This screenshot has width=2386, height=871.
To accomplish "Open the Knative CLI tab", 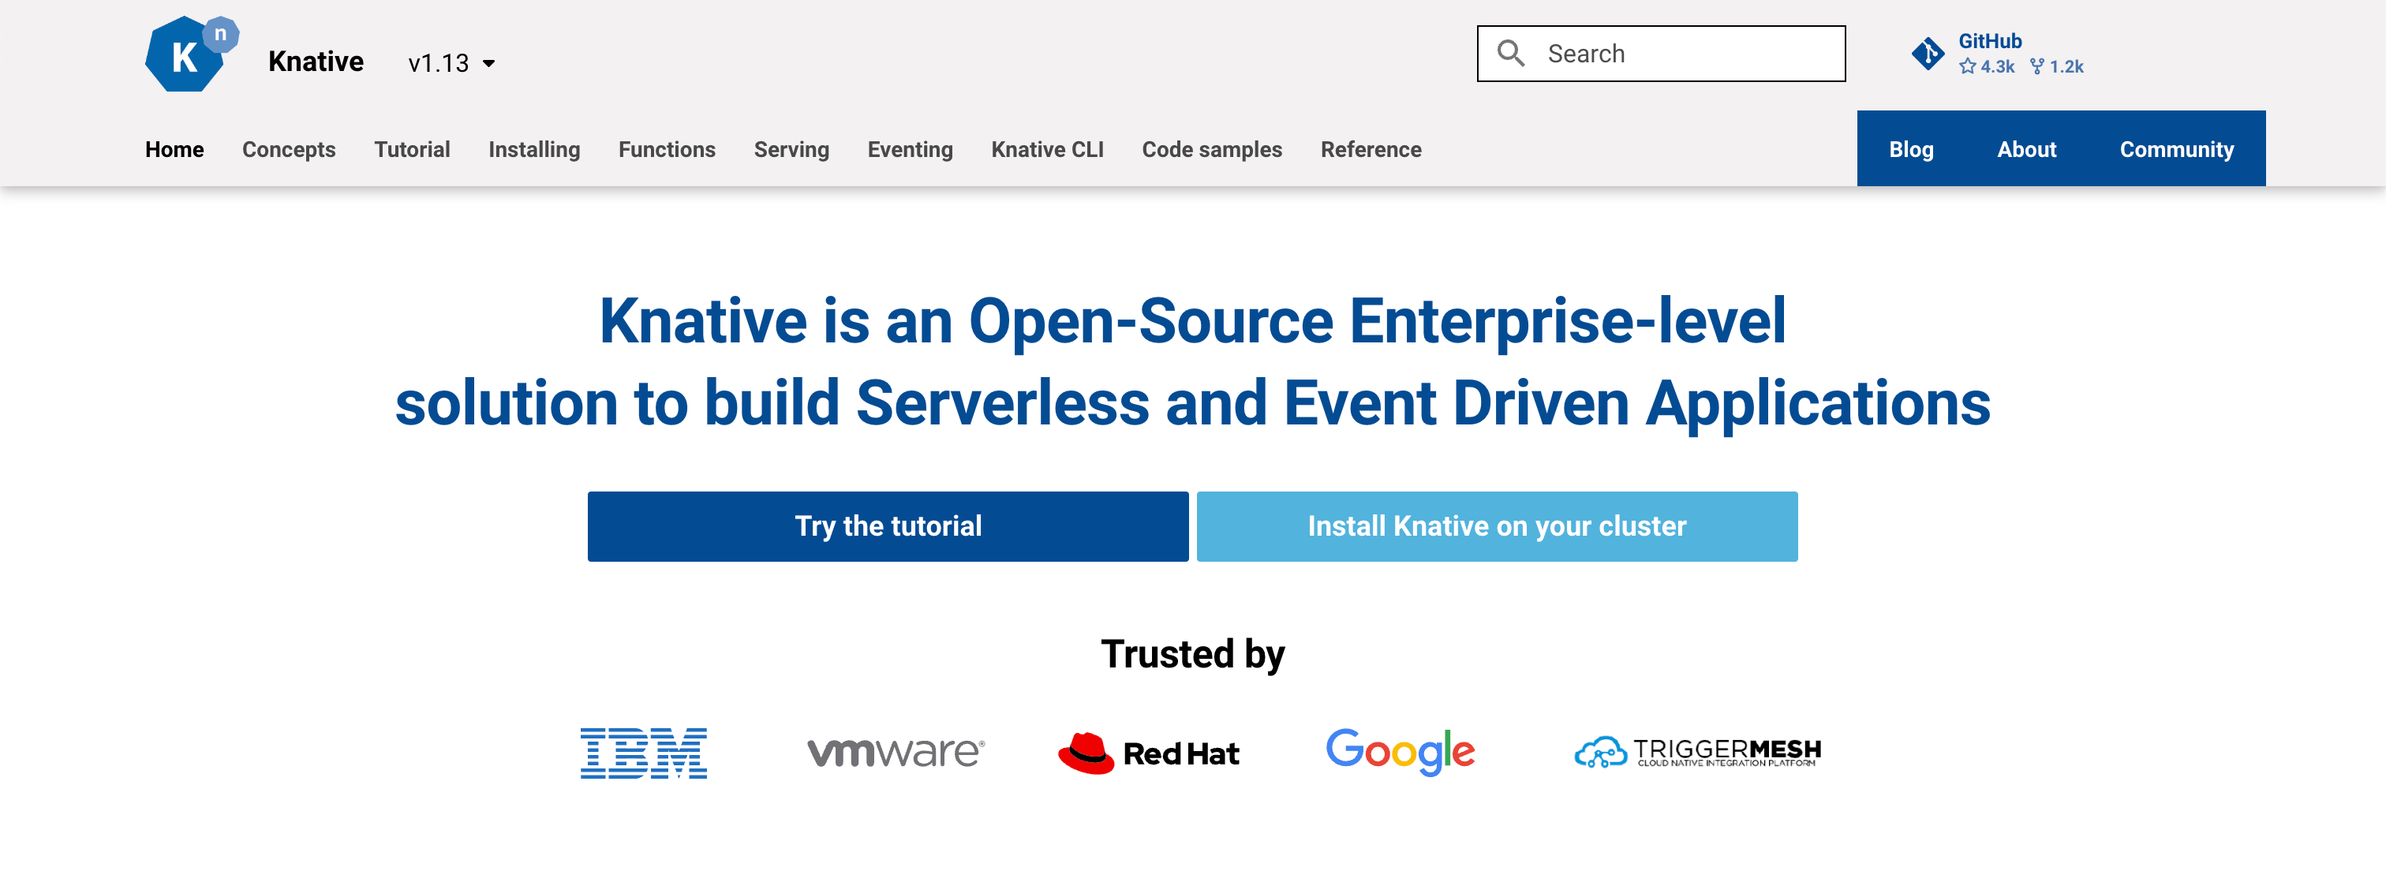I will click(x=1048, y=149).
